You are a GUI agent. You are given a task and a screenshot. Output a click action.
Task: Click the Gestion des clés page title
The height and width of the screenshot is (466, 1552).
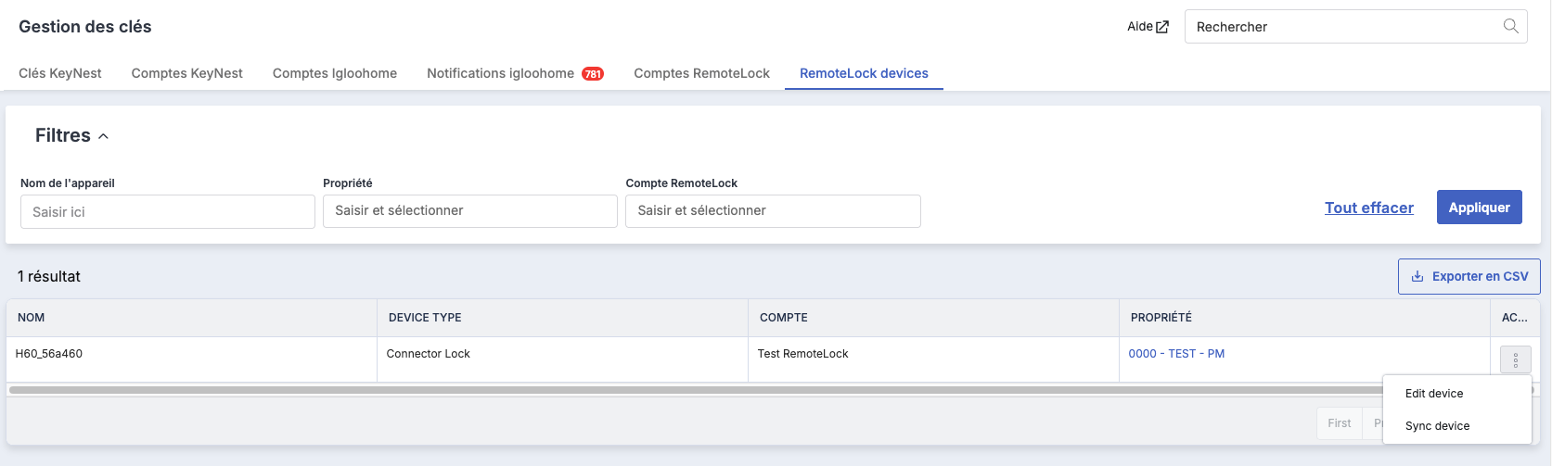(x=85, y=27)
